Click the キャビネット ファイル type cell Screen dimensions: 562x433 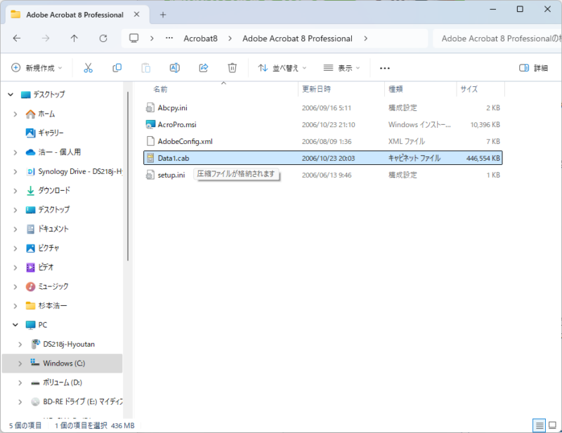[x=414, y=159]
